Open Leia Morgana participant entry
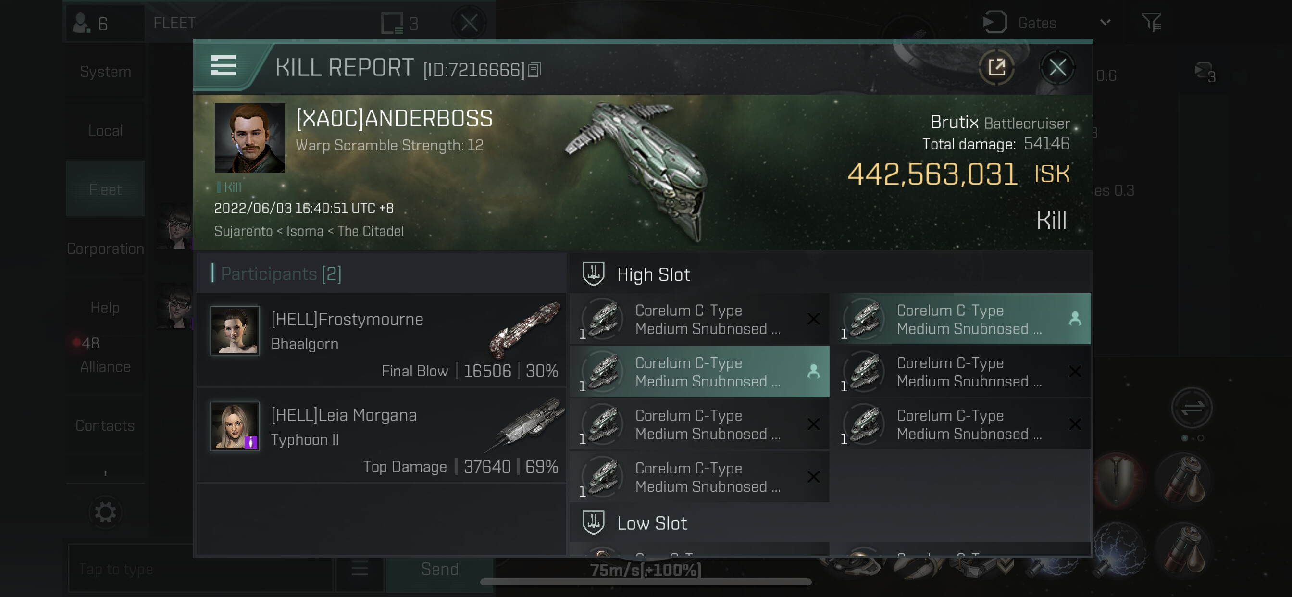 [x=382, y=435]
